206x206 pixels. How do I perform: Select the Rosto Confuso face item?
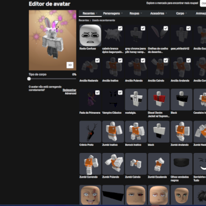(90, 36)
